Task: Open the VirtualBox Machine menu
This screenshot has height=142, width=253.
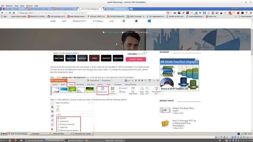Action: (9, 6)
